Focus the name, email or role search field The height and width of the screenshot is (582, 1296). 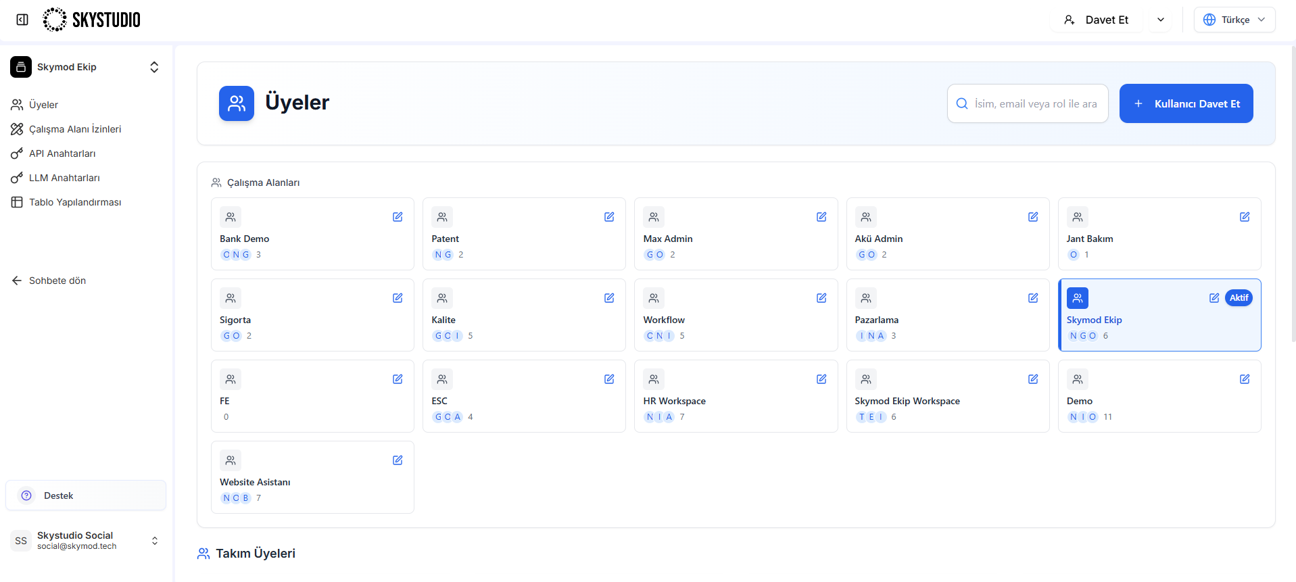click(1028, 103)
